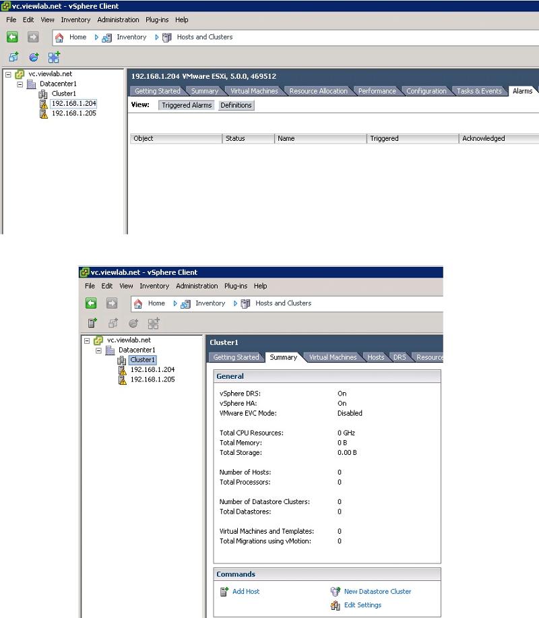The height and width of the screenshot is (618, 539).
Task: Click the Add Host toolbar icon in the Cluster1 window
Action: click(92, 323)
